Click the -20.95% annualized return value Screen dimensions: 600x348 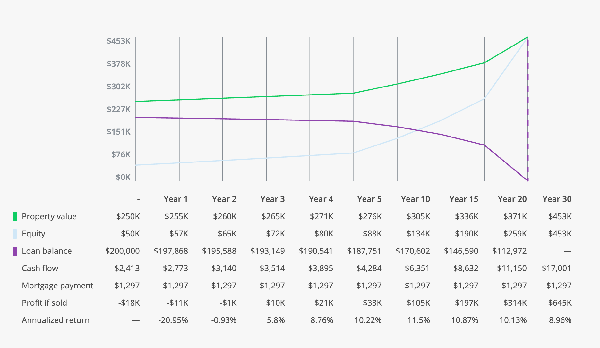click(173, 320)
